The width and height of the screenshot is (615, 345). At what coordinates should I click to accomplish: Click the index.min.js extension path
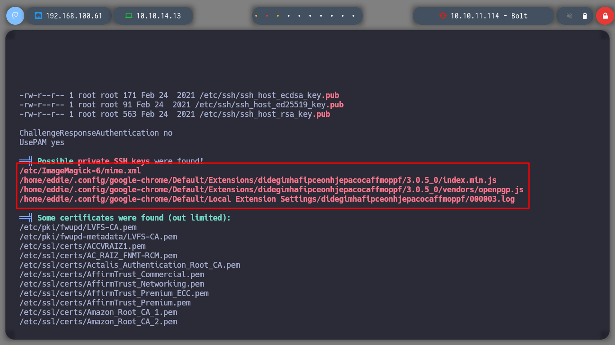pyautogui.click(x=258, y=180)
